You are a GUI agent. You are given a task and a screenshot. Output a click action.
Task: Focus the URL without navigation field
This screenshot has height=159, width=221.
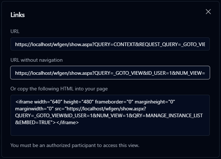pyautogui.click(x=110, y=73)
